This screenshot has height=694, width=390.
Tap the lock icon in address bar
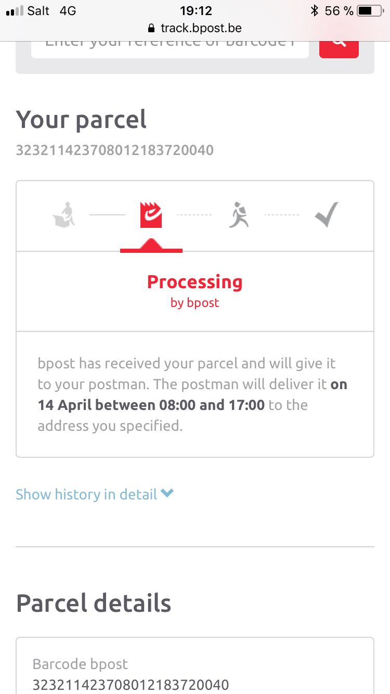click(151, 28)
